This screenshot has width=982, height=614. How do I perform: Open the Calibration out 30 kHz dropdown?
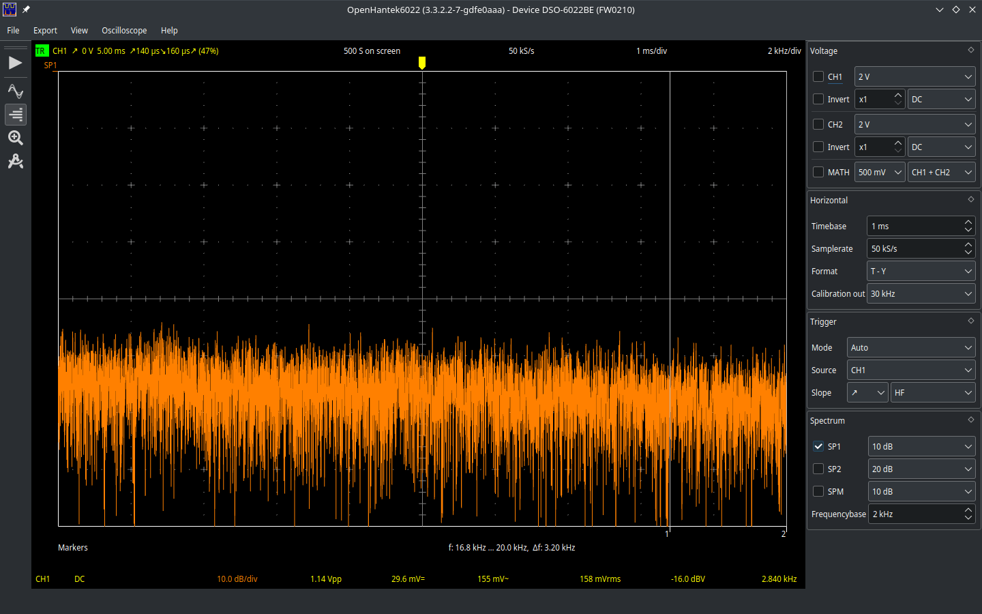(x=921, y=293)
